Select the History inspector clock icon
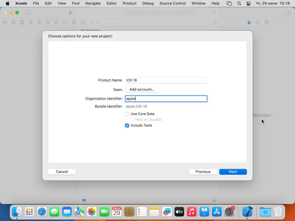Image resolution: width=295 pixels, height=221 pixels. [x=258, y=22]
